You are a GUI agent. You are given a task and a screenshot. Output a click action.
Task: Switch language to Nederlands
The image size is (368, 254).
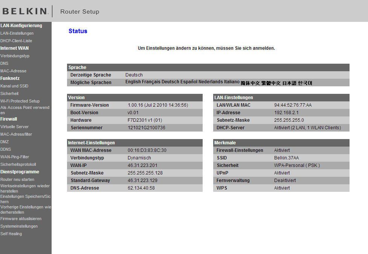(211, 82)
